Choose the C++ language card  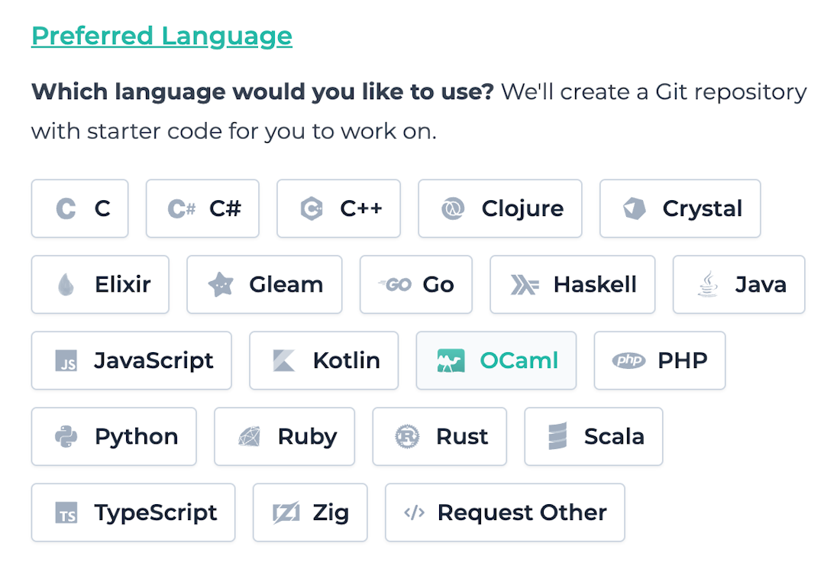338,208
